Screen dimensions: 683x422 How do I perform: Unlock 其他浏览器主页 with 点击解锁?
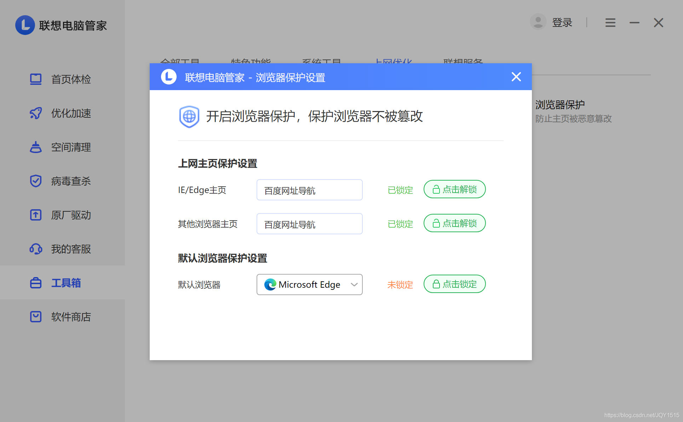pos(455,223)
